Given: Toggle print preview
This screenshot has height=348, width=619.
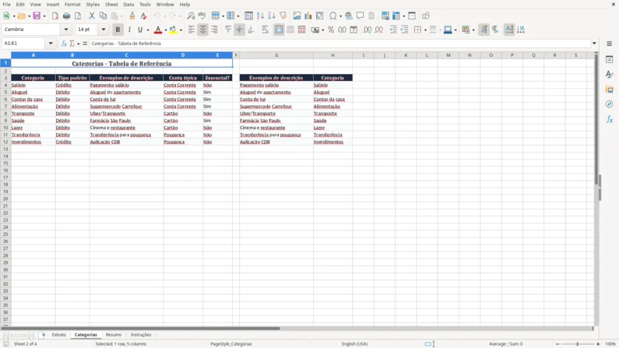Looking at the screenshot, I should click(78, 16).
